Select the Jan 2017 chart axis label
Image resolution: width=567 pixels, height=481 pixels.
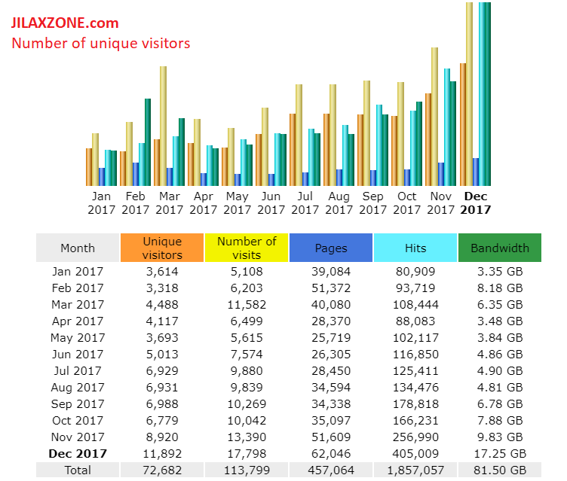point(101,203)
